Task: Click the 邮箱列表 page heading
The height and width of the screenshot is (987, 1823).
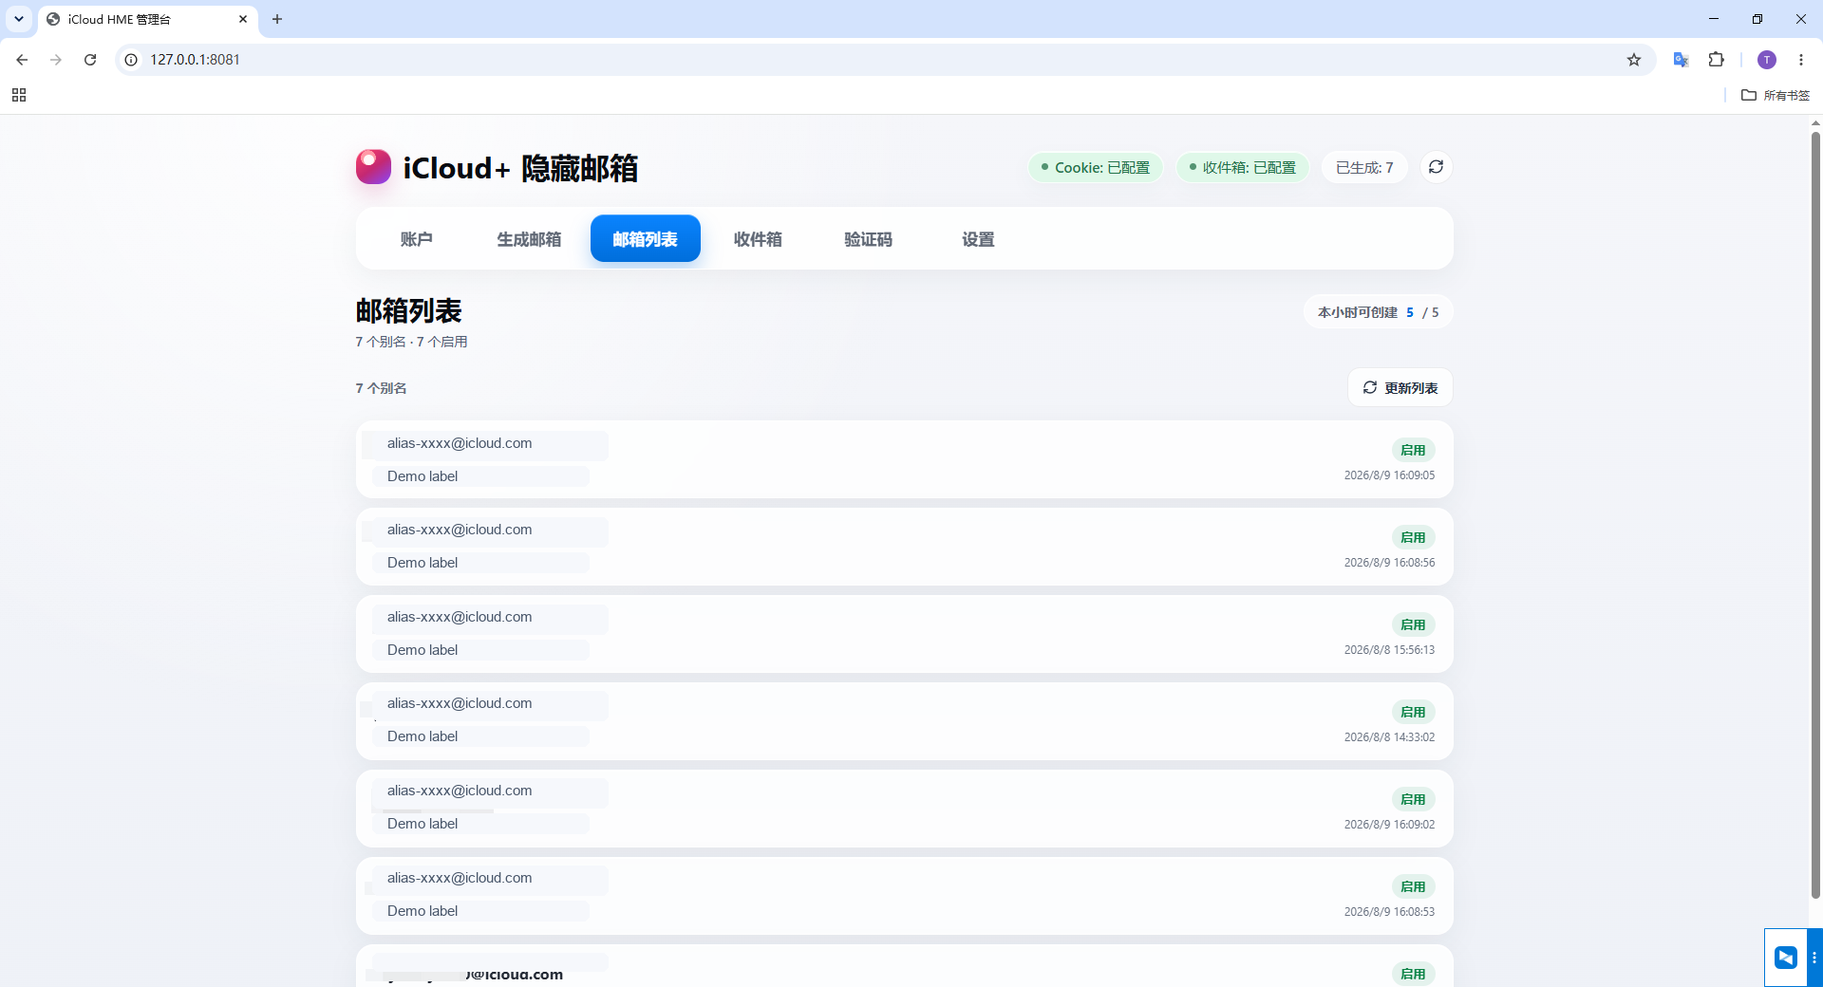Action: pyautogui.click(x=408, y=311)
